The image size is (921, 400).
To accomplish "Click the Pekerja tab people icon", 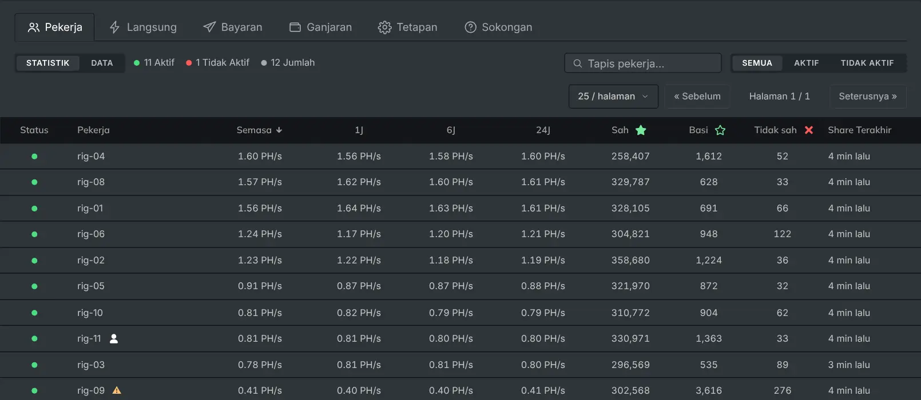I will (34, 27).
